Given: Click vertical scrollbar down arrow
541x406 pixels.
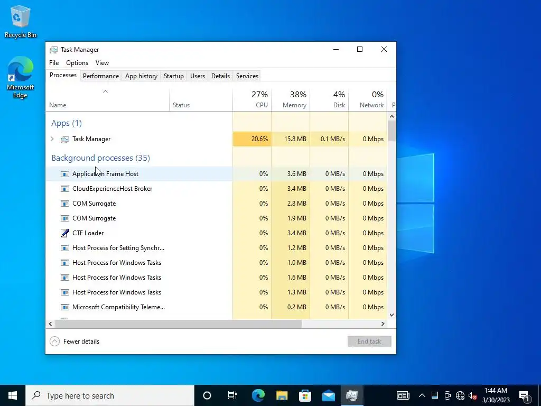Looking at the screenshot, I should pos(391,315).
